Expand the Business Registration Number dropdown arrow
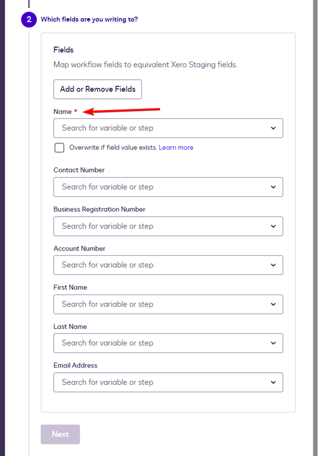 [273, 226]
